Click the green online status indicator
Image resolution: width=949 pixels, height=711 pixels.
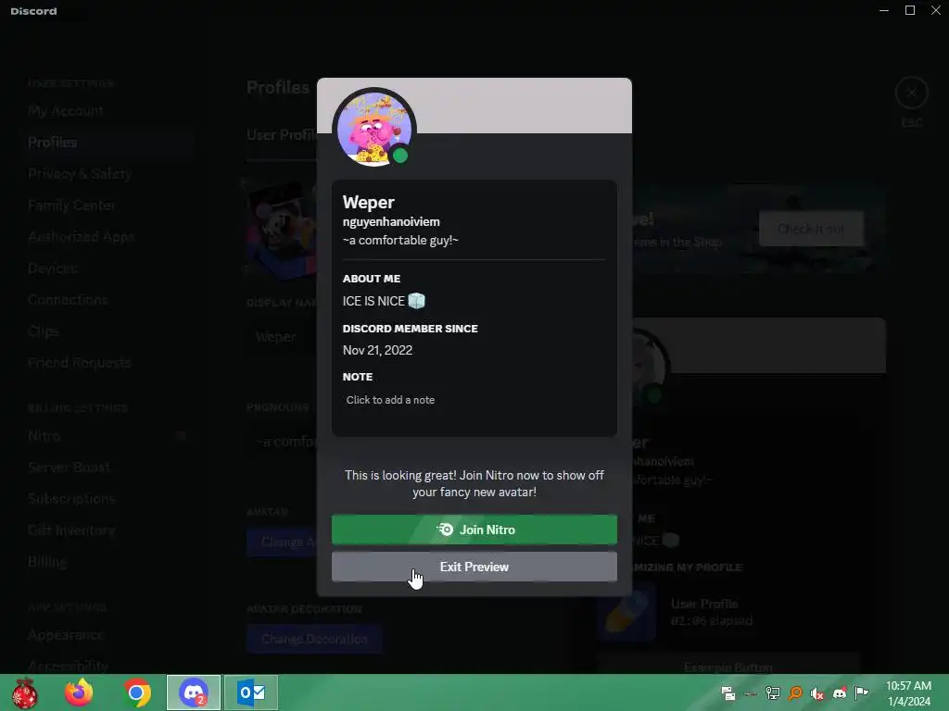pyautogui.click(x=400, y=156)
